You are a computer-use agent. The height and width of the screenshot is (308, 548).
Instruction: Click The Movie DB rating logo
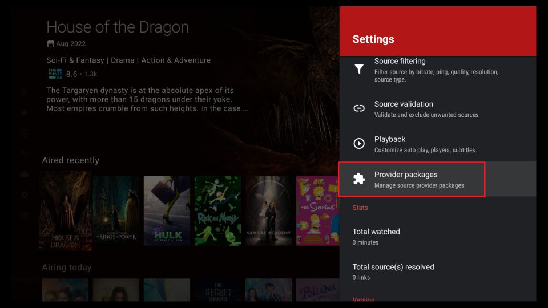[x=55, y=74]
